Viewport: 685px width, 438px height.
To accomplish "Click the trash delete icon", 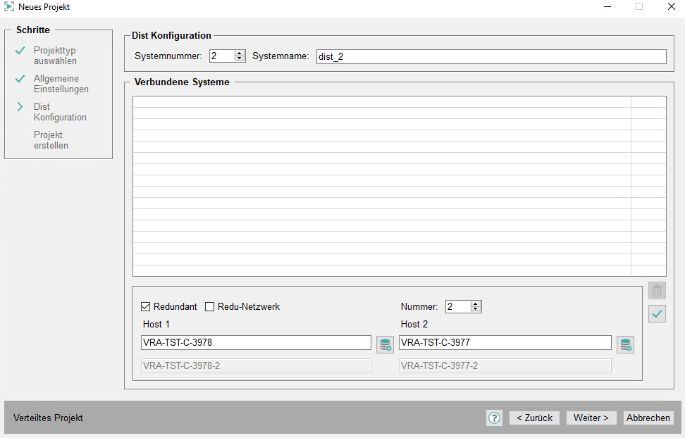I will pos(657,290).
